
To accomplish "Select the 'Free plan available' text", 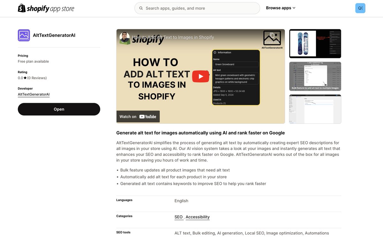I will pos(33,61).
